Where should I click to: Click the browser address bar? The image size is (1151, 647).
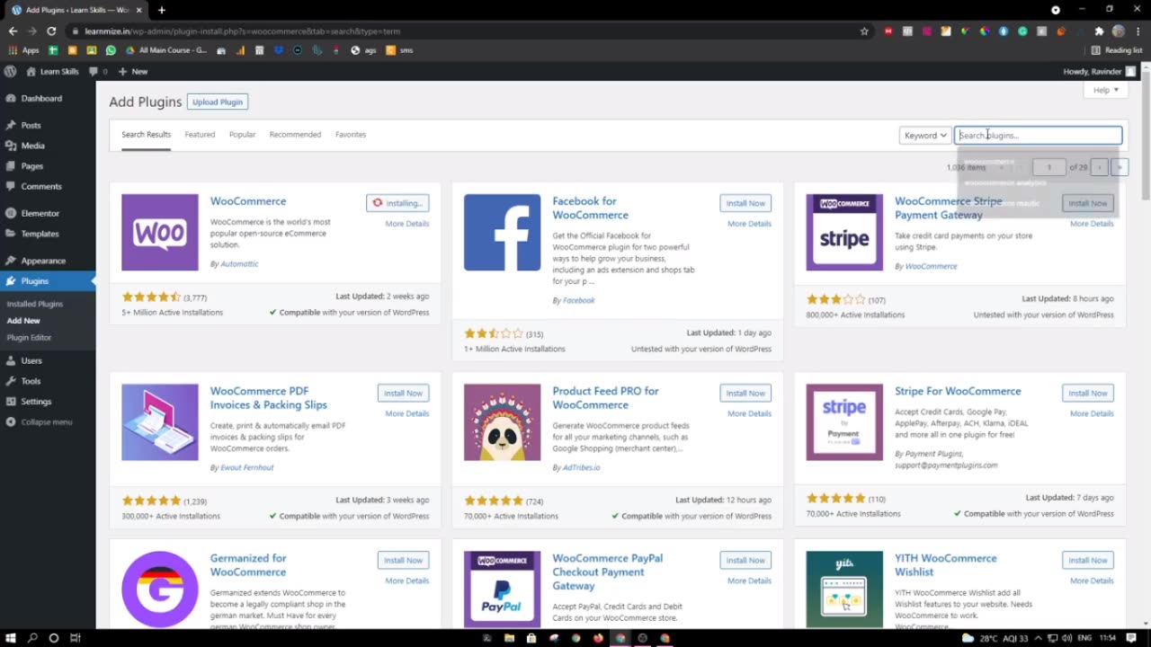pos(468,31)
